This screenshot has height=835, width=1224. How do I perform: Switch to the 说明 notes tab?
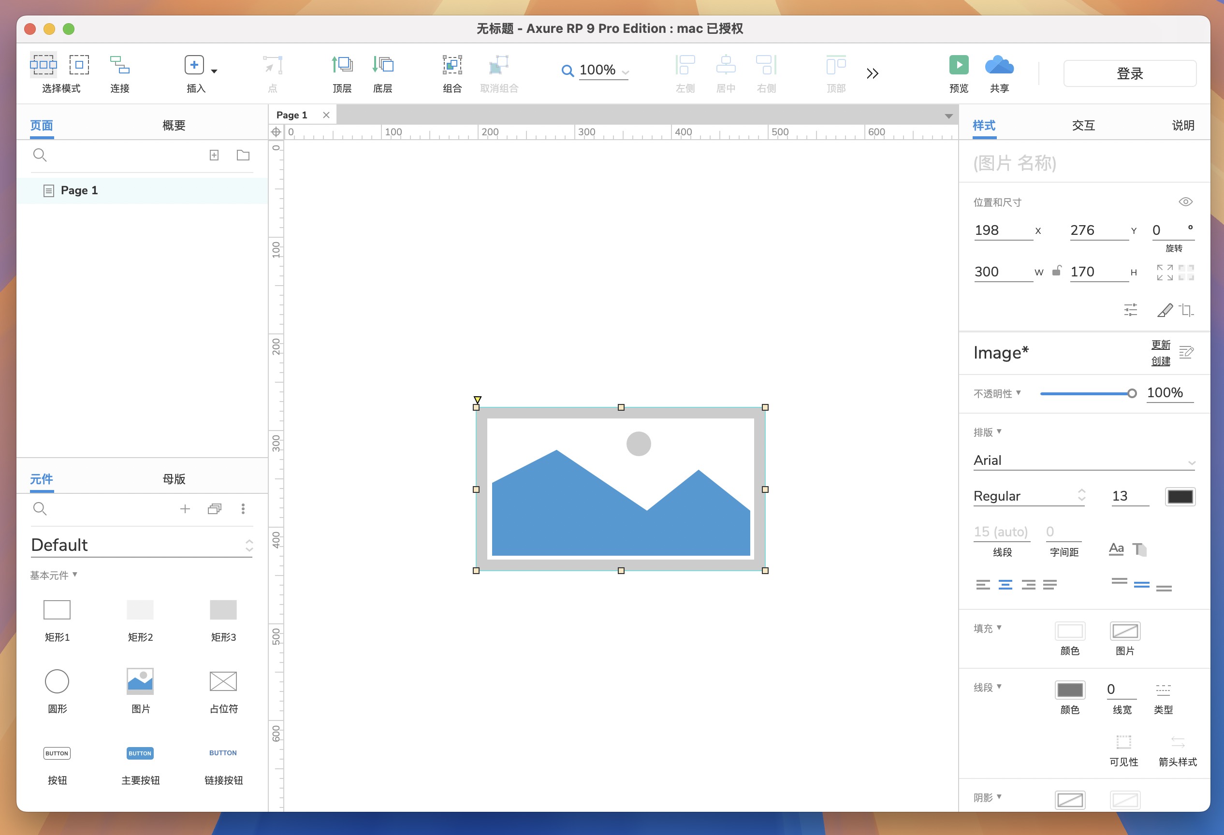click(1183, 125)
